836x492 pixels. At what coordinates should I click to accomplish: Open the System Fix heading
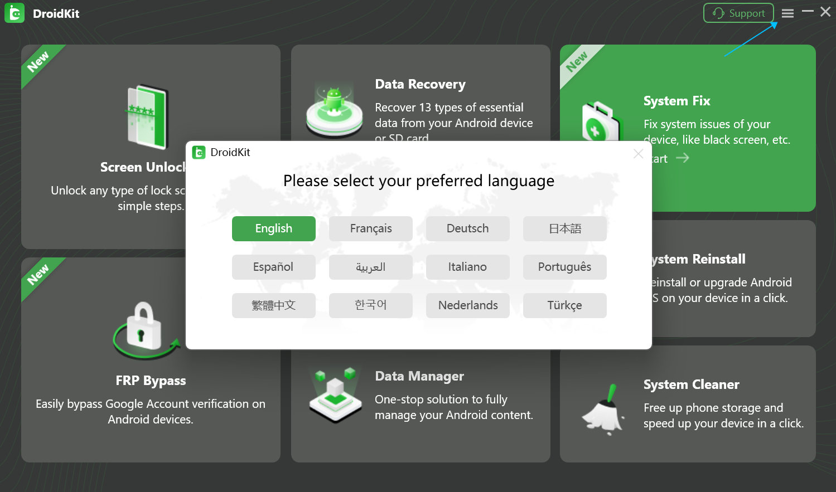coord(676,101)
